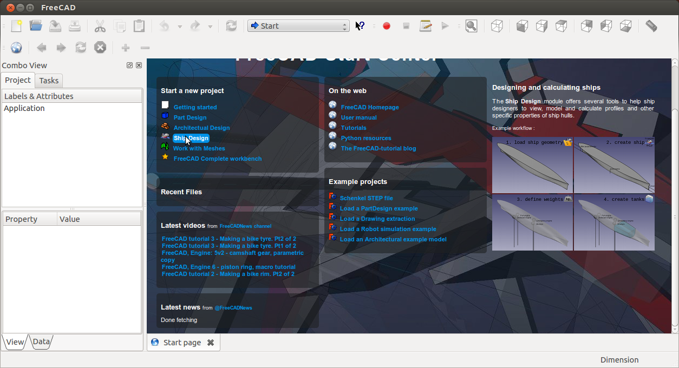This screenshot has height=368, width=679.
Task: Click the Labels & Attributes column header
Action: pyautogui.click(x=72, y=96)
